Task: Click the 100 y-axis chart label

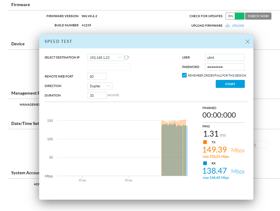Action: point(50,139)
